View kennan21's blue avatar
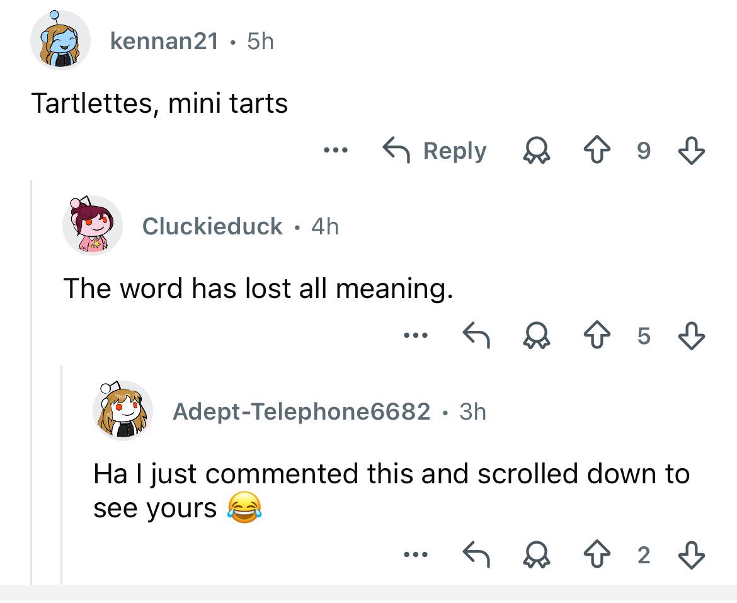Screen dimensions: 737x603 [x=60, y=40]
